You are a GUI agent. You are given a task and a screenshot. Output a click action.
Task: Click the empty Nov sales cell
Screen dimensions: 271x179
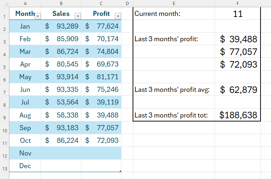click(x=61, y=153)
